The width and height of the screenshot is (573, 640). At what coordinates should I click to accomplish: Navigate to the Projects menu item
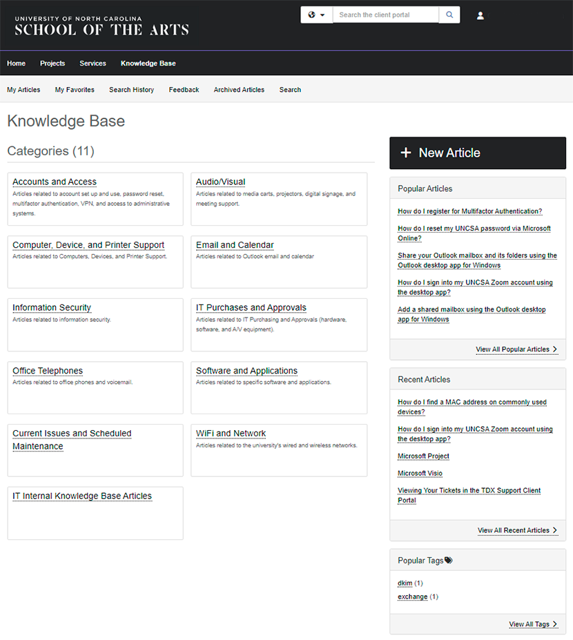point(52,63)
